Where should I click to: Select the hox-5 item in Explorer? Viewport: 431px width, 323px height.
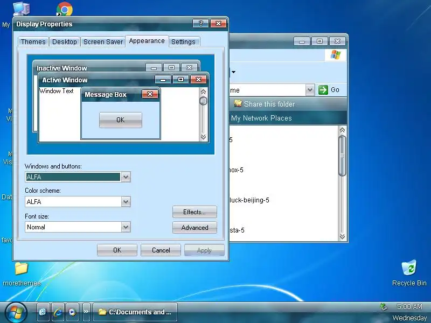237,170
